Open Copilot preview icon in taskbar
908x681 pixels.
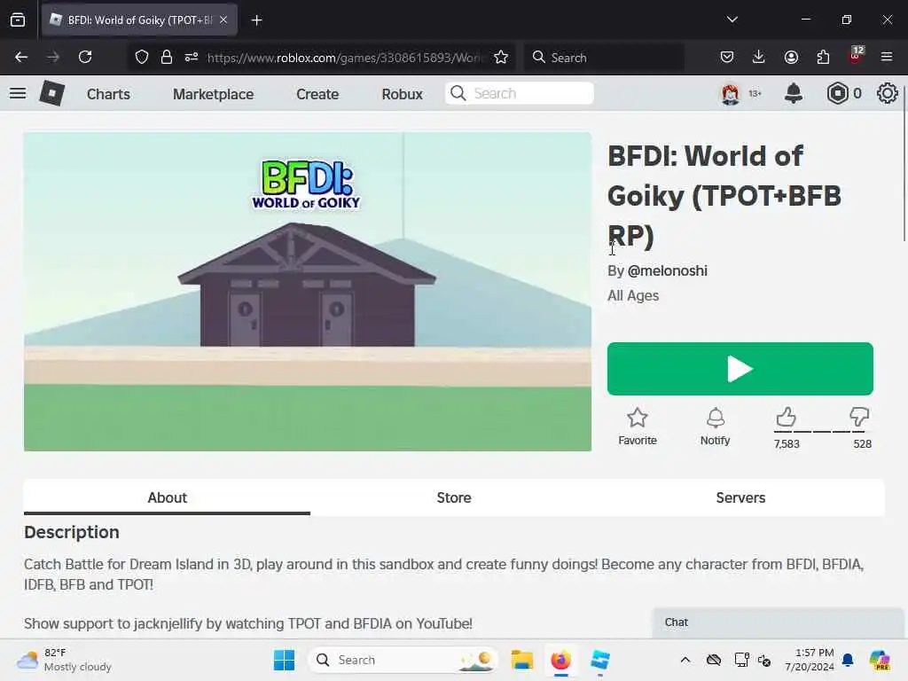point(880,660)
